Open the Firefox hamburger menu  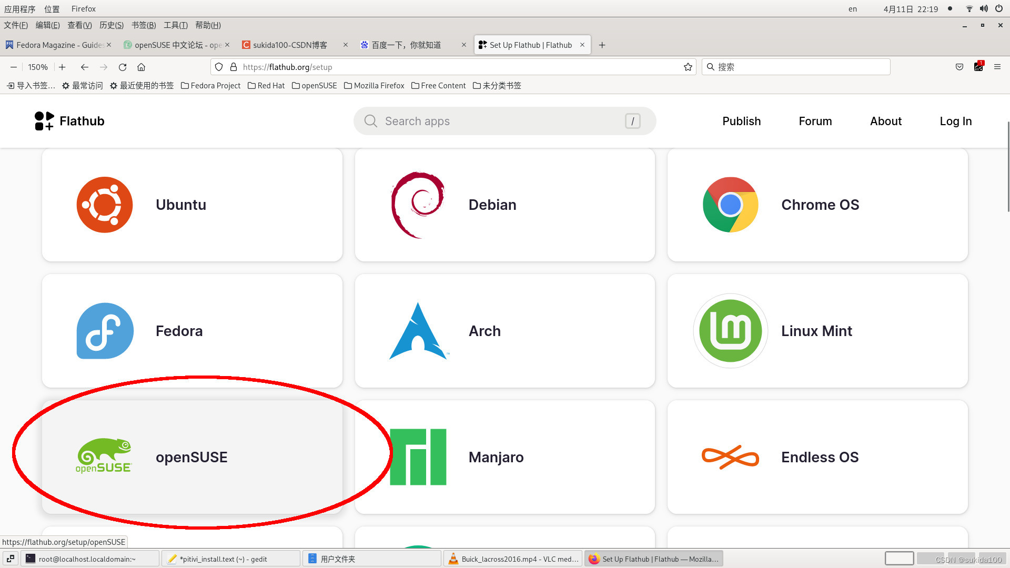(x=997, y=67)
